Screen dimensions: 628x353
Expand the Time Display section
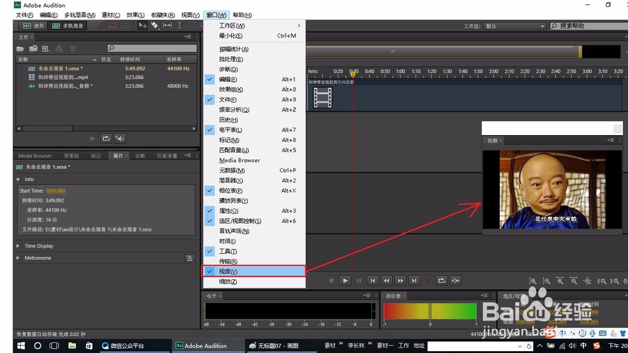click(x=18, y=246)
